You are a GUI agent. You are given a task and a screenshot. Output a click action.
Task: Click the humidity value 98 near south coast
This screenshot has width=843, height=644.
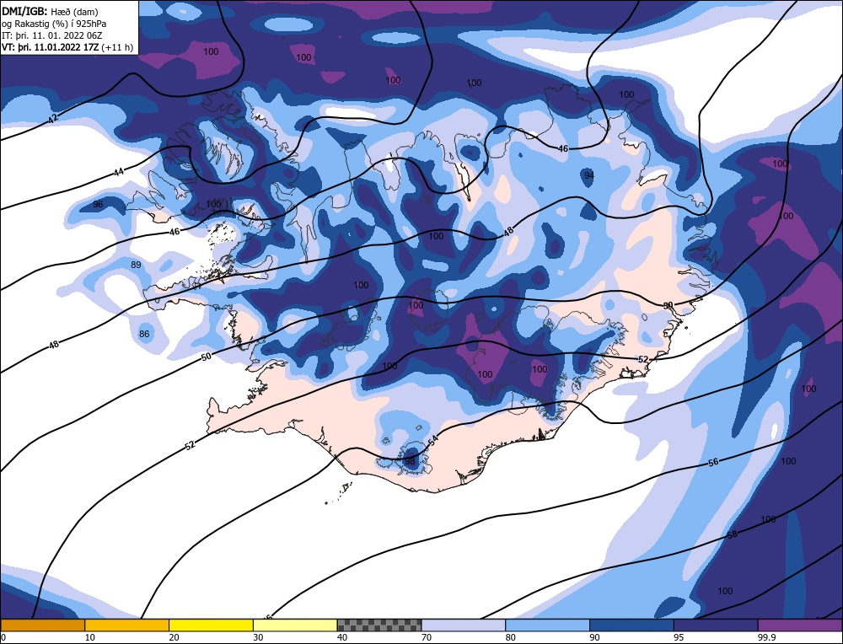point(410,461)
